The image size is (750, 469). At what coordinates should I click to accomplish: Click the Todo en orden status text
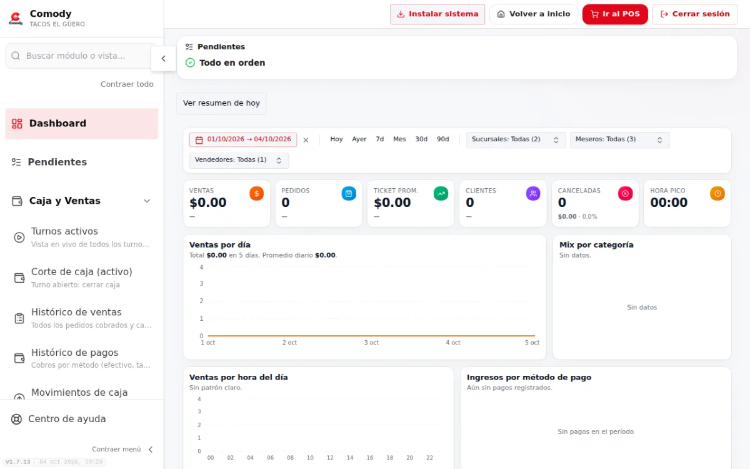click(x=232, y=63)
